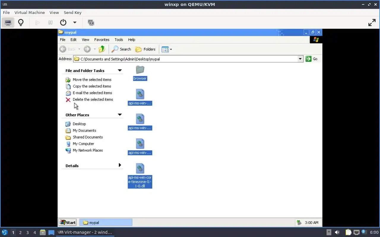Open My Computer link
The width and height of the screenshot is (380, 237).
point(83,144)
